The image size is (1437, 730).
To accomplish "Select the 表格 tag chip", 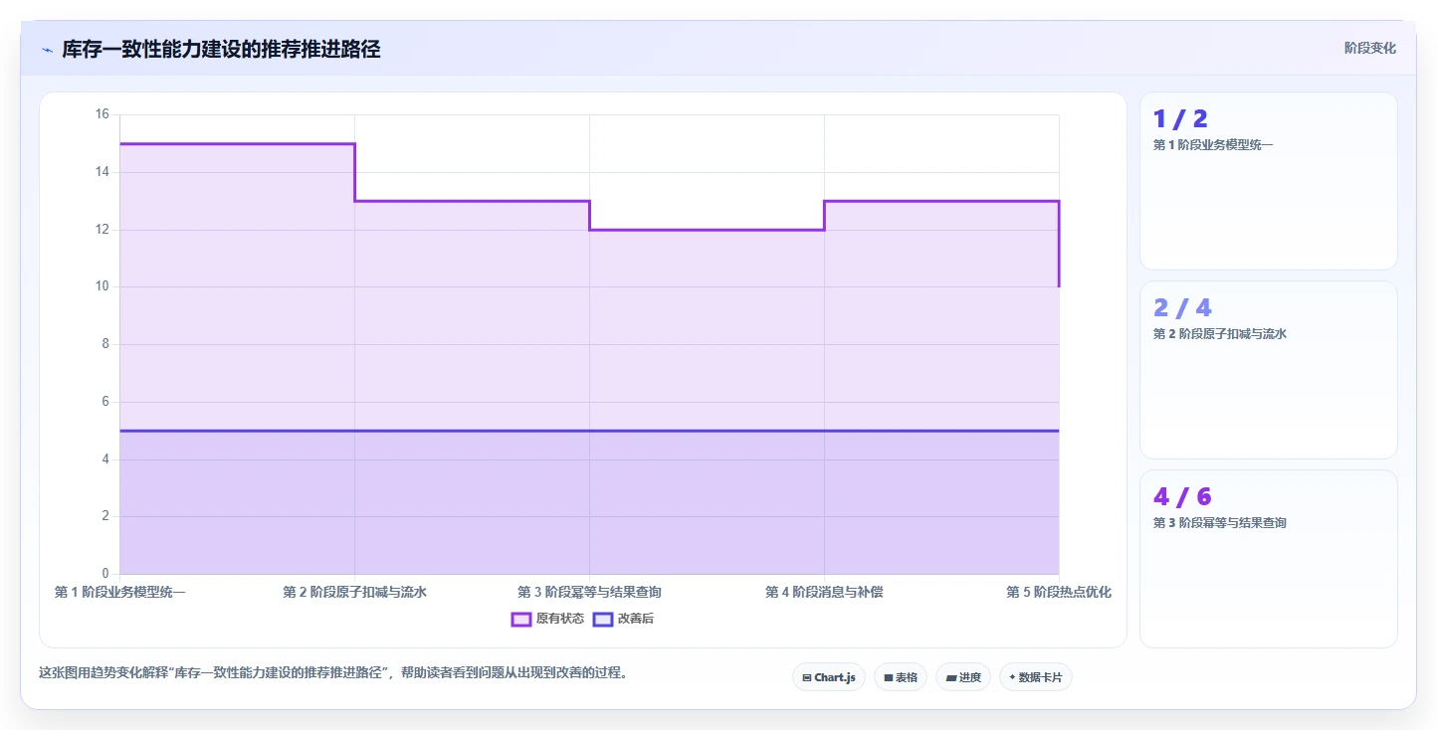I will click(901, 677).
